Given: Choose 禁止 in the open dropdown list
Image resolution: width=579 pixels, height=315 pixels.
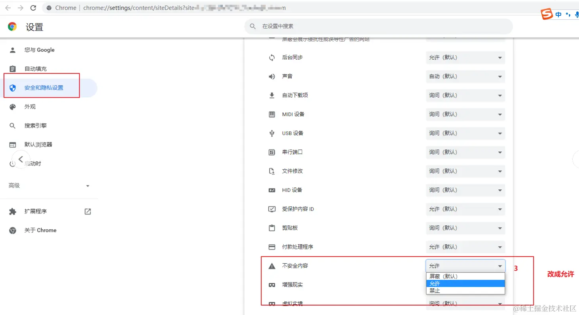Looking at the screenshot, I should [x=465, y=290].
